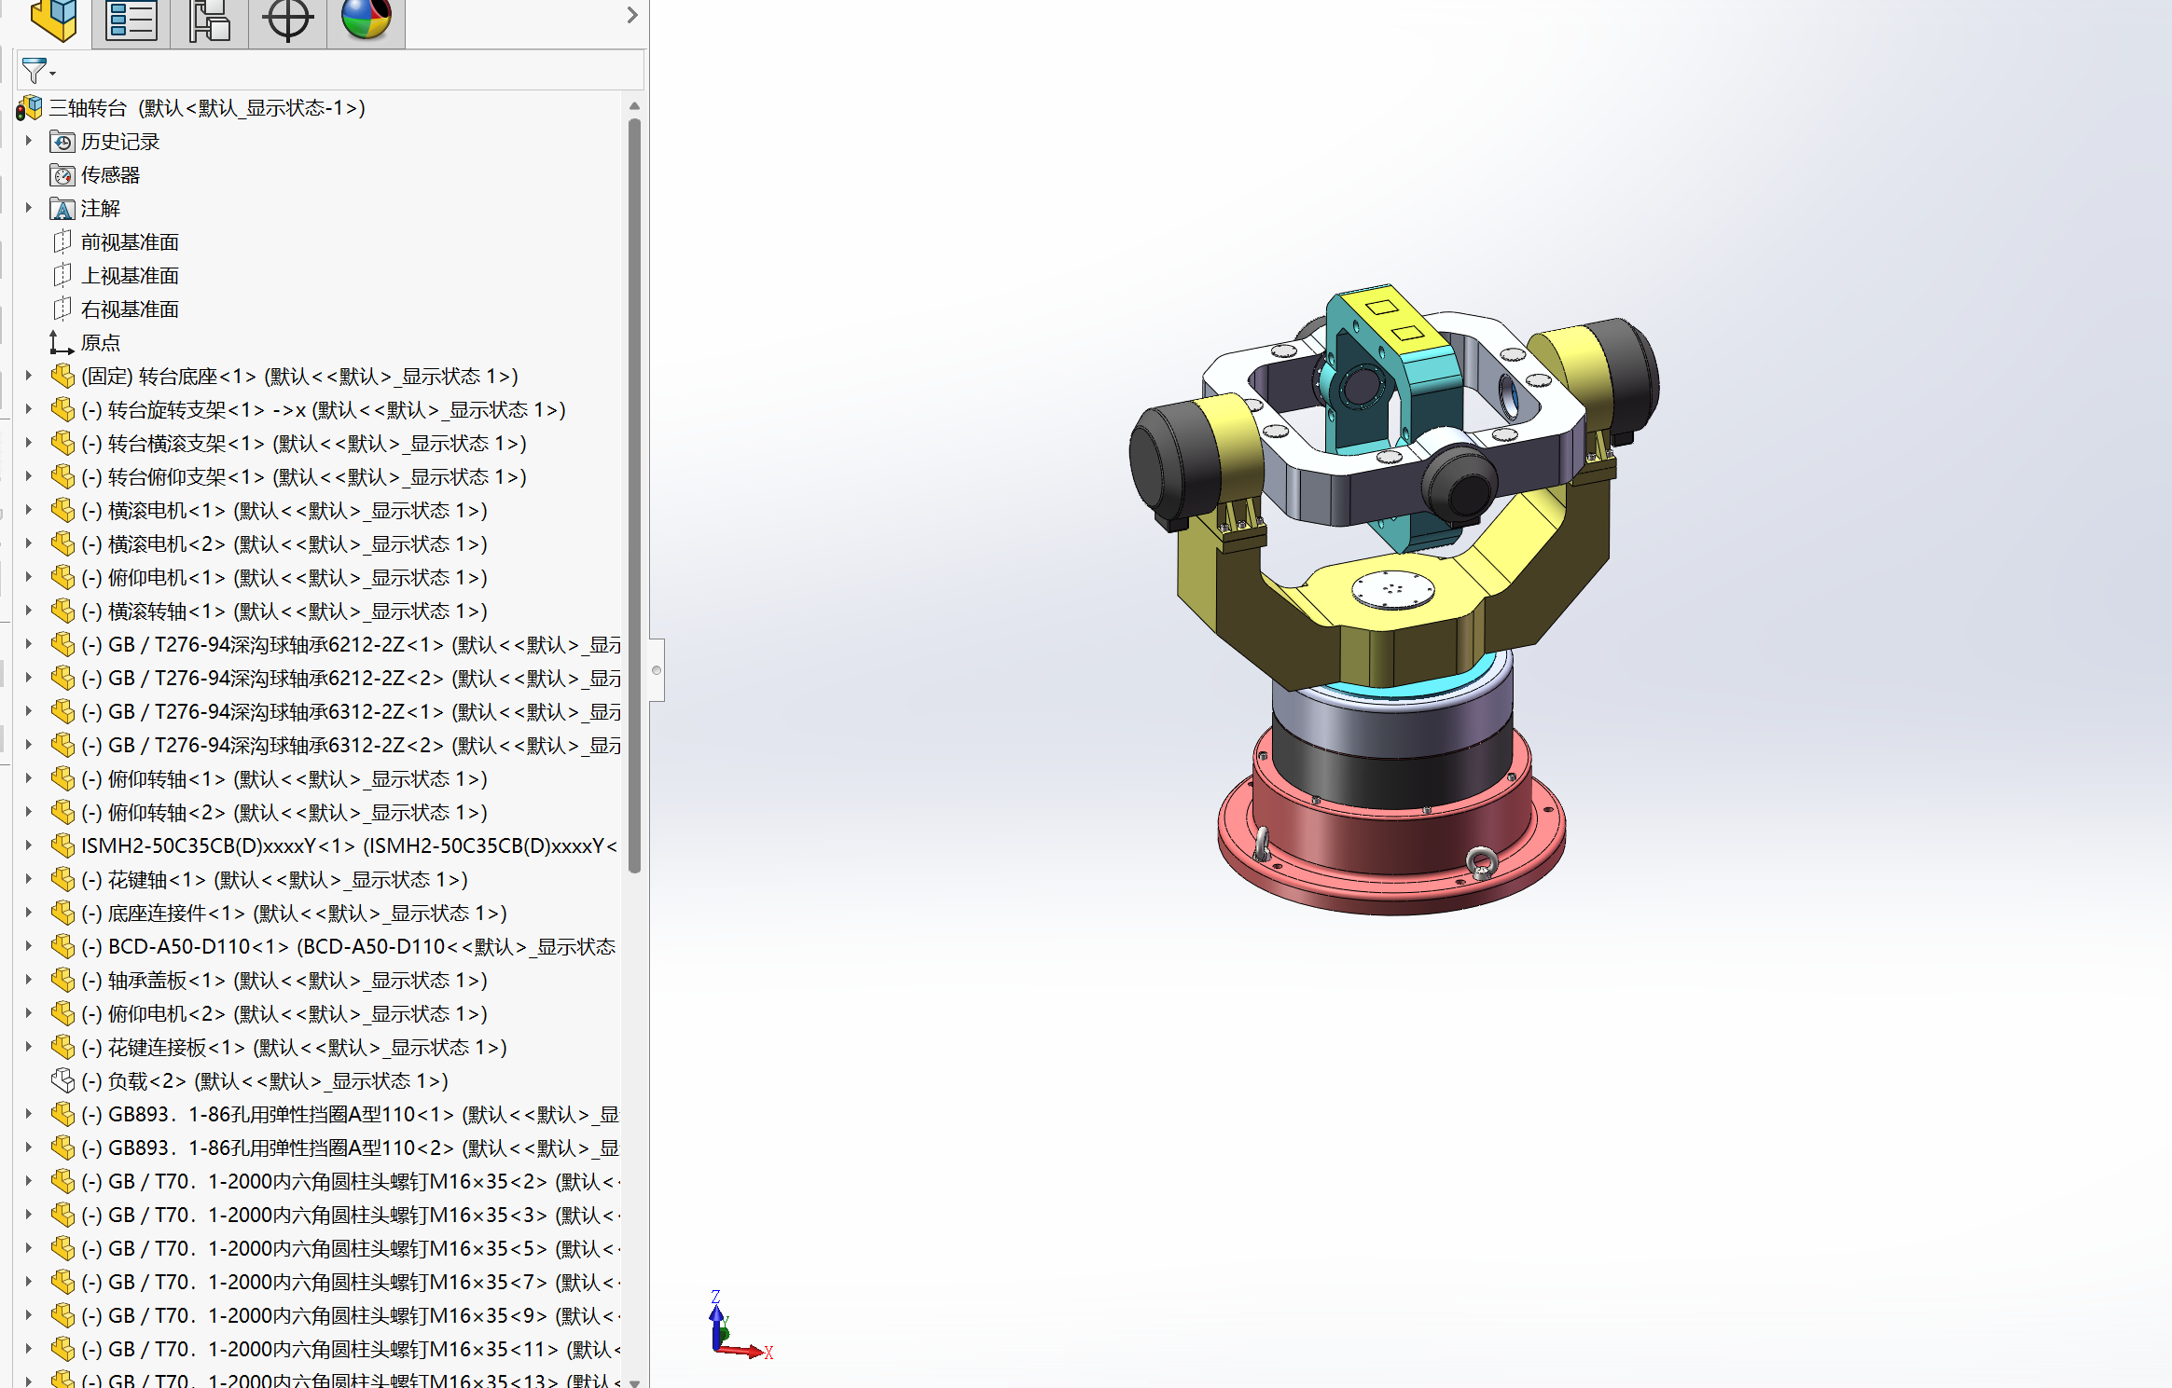Click the panel expand arrow button
This screenshot has height=1388, width=2172.
[630, 15]
